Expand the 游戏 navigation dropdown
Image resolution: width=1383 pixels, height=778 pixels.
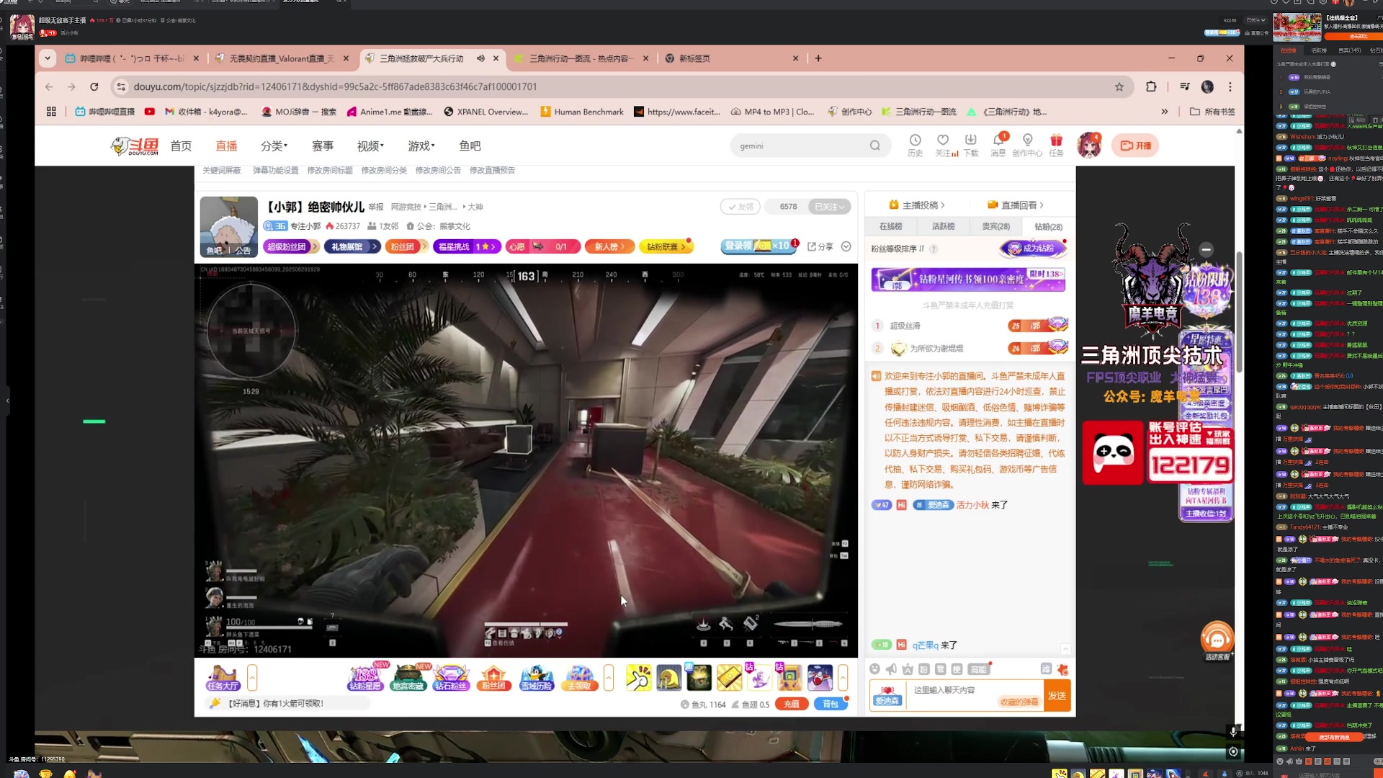tap(421, 146)
